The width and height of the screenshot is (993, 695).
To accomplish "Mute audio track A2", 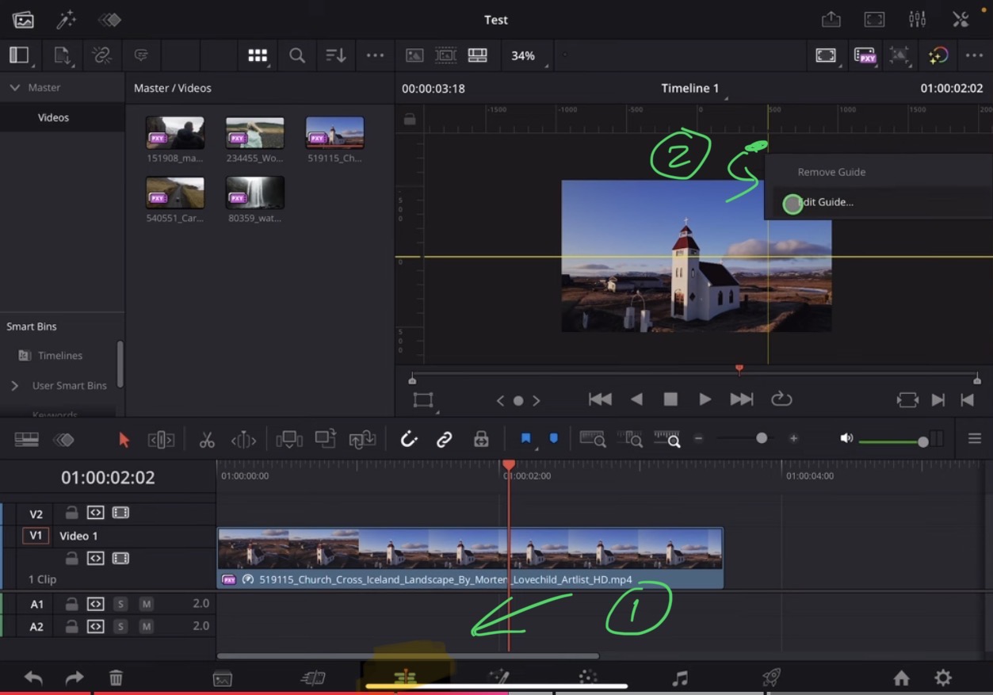I will pyautogui.click(x=146, y=626).
